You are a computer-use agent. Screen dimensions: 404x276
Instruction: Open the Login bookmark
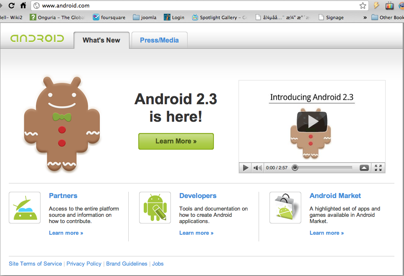click(x=174, y=17)
